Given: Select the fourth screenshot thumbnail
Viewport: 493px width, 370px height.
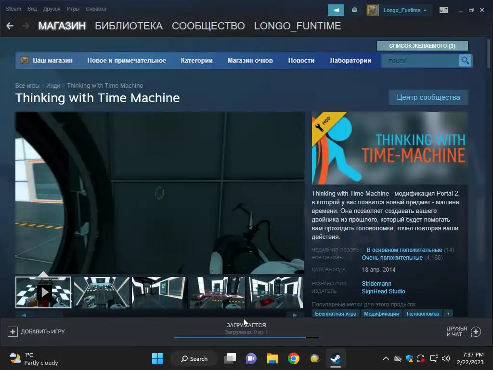Looking at the screenshot, I should 217,292.
